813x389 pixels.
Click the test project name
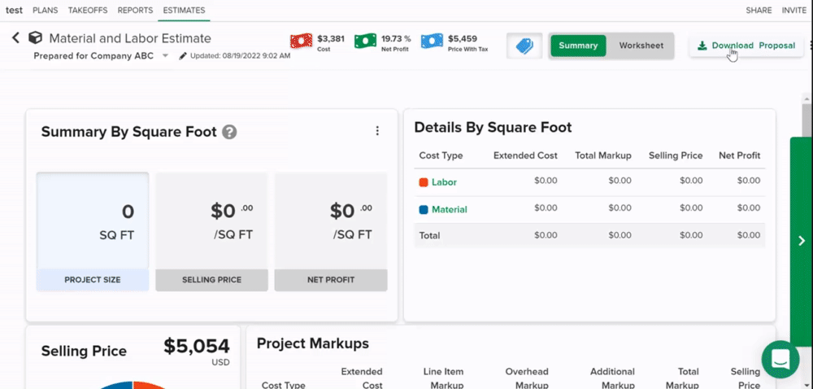[14, 10]
